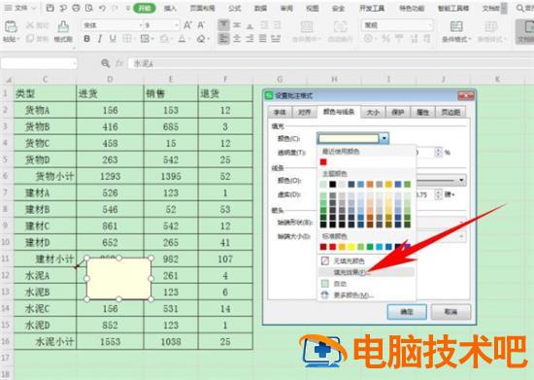
Task: Open the 文件 menu arrow
Action: [34, 8]
